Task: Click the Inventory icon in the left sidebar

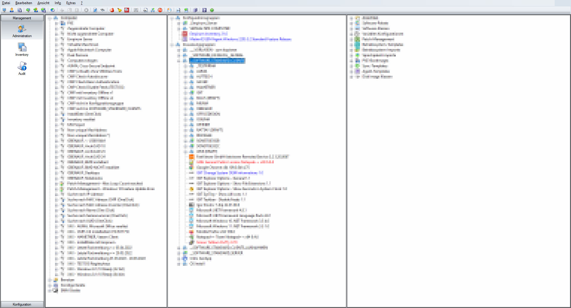Action: 21,48
